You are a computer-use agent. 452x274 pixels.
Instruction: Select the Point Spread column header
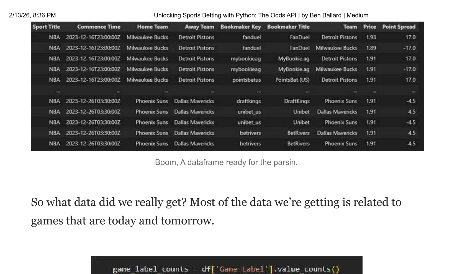pos(399,27)
